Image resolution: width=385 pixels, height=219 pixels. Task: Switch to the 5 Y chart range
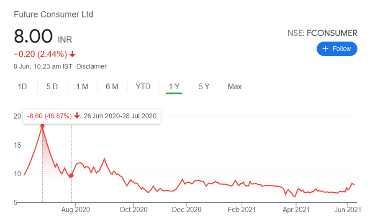coord(204,87)
